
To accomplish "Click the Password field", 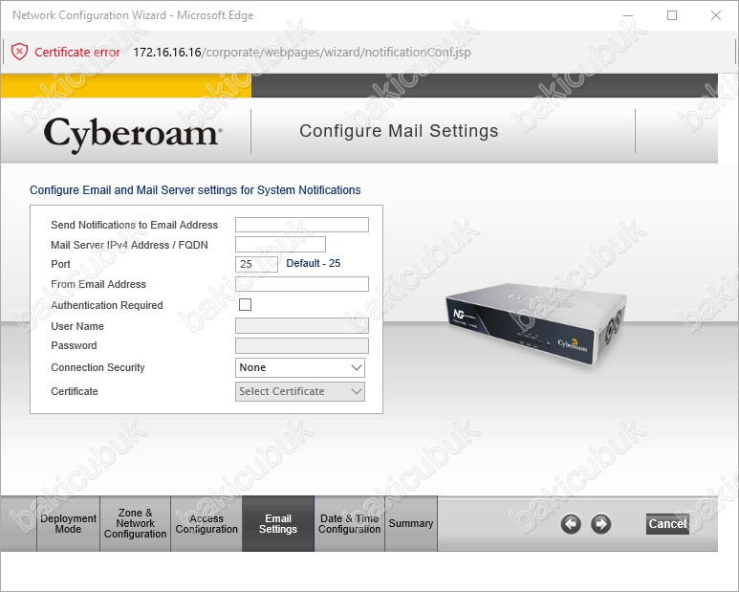I will [302, 345].
